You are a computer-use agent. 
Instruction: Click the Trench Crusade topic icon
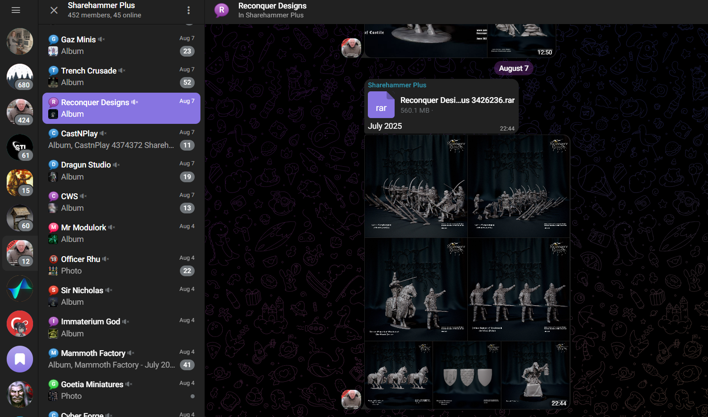point(53,70)
